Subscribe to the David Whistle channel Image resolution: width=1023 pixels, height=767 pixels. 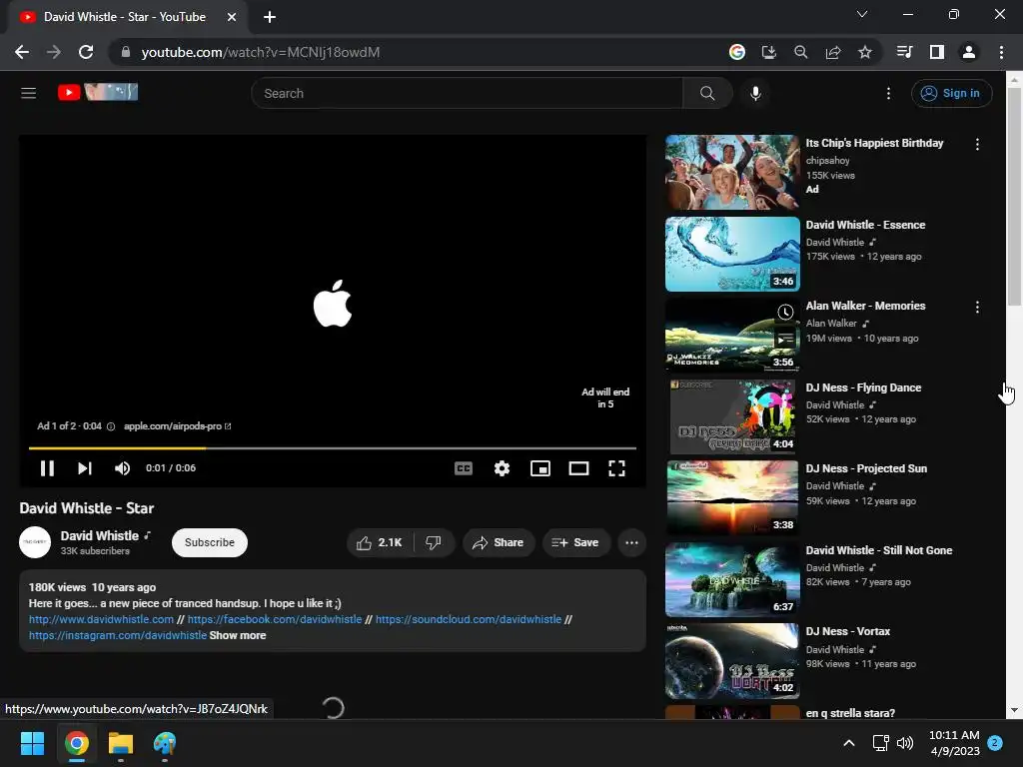[210, 542]
